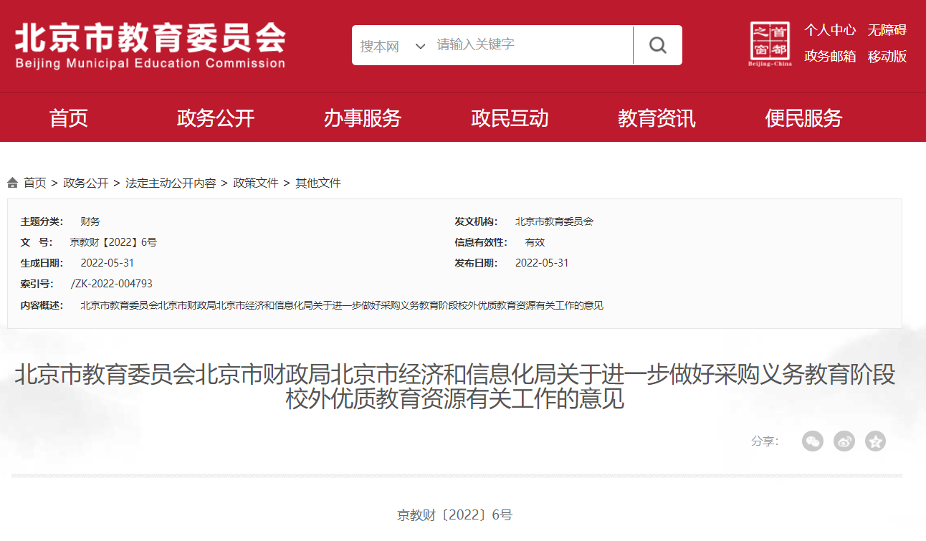The width and height of the screenshot is (926, 541).
Task: Click the 信息有效性 value 有效
Action: click(535, 242)
